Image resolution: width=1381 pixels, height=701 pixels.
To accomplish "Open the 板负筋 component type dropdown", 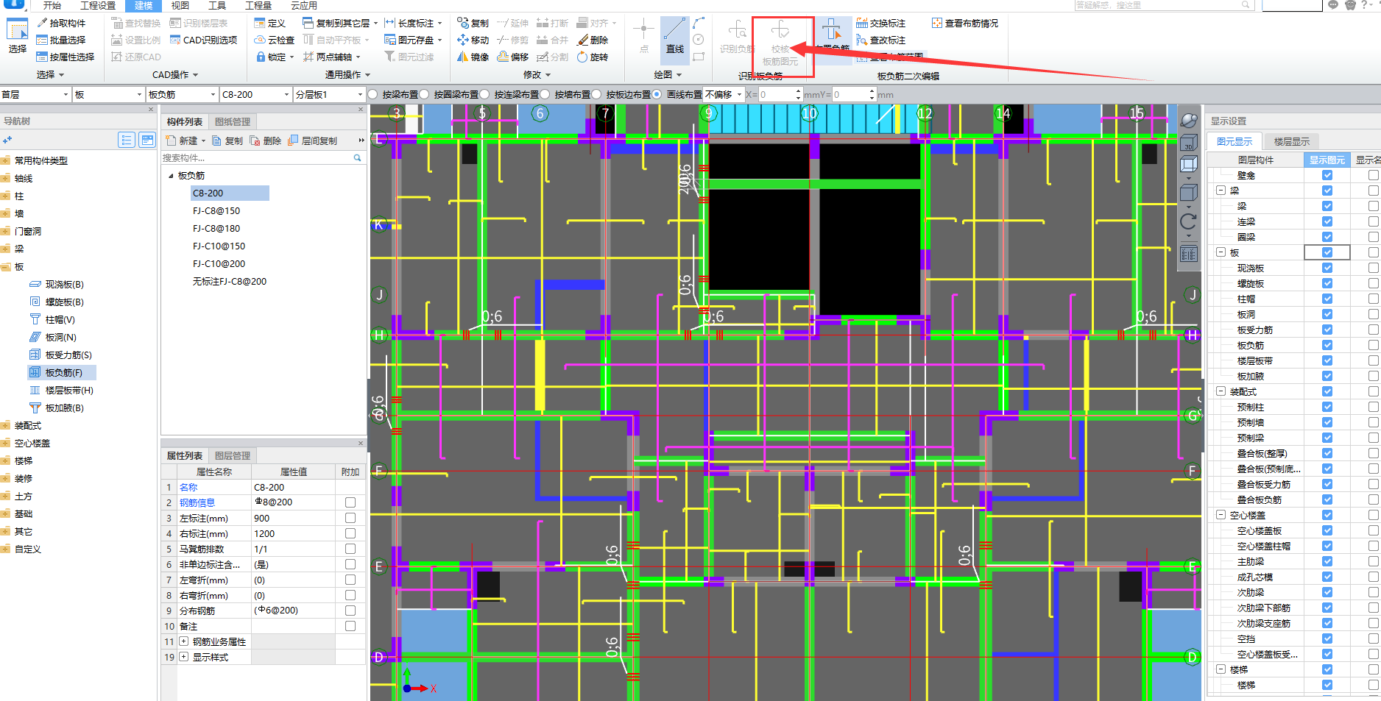I will 182,95.
